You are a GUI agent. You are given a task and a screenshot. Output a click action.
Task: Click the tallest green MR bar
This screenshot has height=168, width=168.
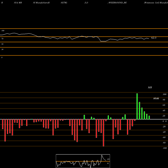[137, 107]
